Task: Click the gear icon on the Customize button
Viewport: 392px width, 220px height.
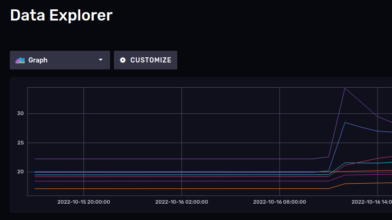Action: pyautogui.click(x=123, y=60)
